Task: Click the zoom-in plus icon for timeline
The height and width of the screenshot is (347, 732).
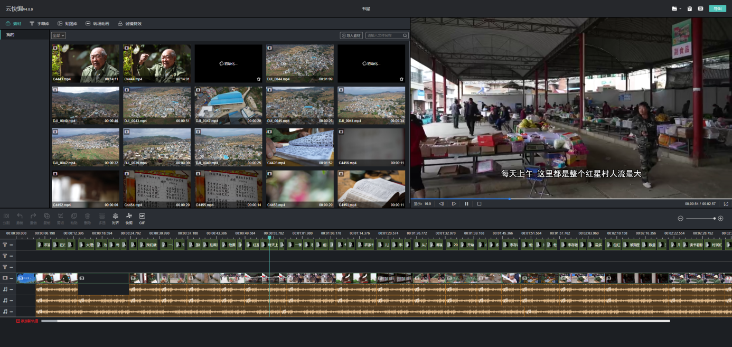Action: 720,219
